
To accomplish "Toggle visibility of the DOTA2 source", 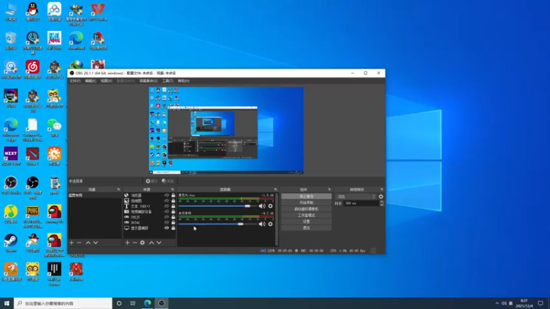I will (x=166, y=222).
